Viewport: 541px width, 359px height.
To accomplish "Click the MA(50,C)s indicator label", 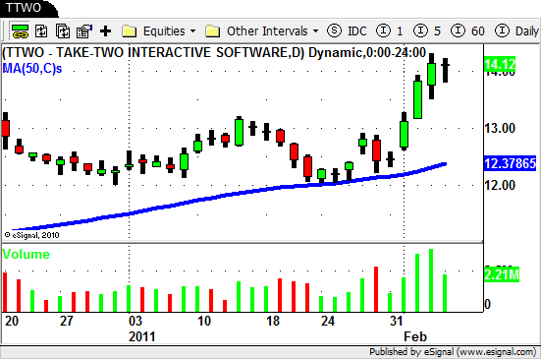I will (32, 69).
